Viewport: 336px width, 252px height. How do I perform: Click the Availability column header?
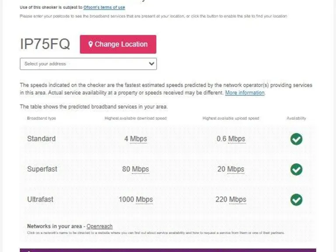[x=296, y=118]
